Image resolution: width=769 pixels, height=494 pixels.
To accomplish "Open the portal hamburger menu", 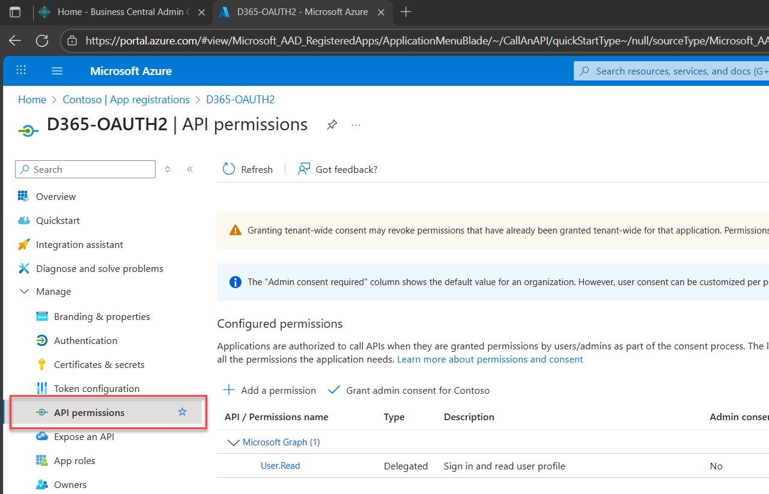I will click(57, 71).
